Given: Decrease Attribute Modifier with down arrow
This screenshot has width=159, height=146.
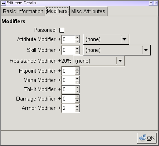Looking at the screenshot, I should (77, 41).
